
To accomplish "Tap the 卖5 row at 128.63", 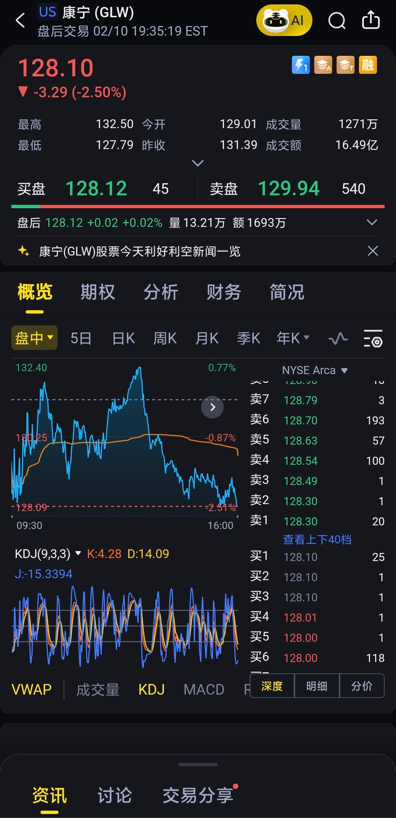I will click(317, 440).
